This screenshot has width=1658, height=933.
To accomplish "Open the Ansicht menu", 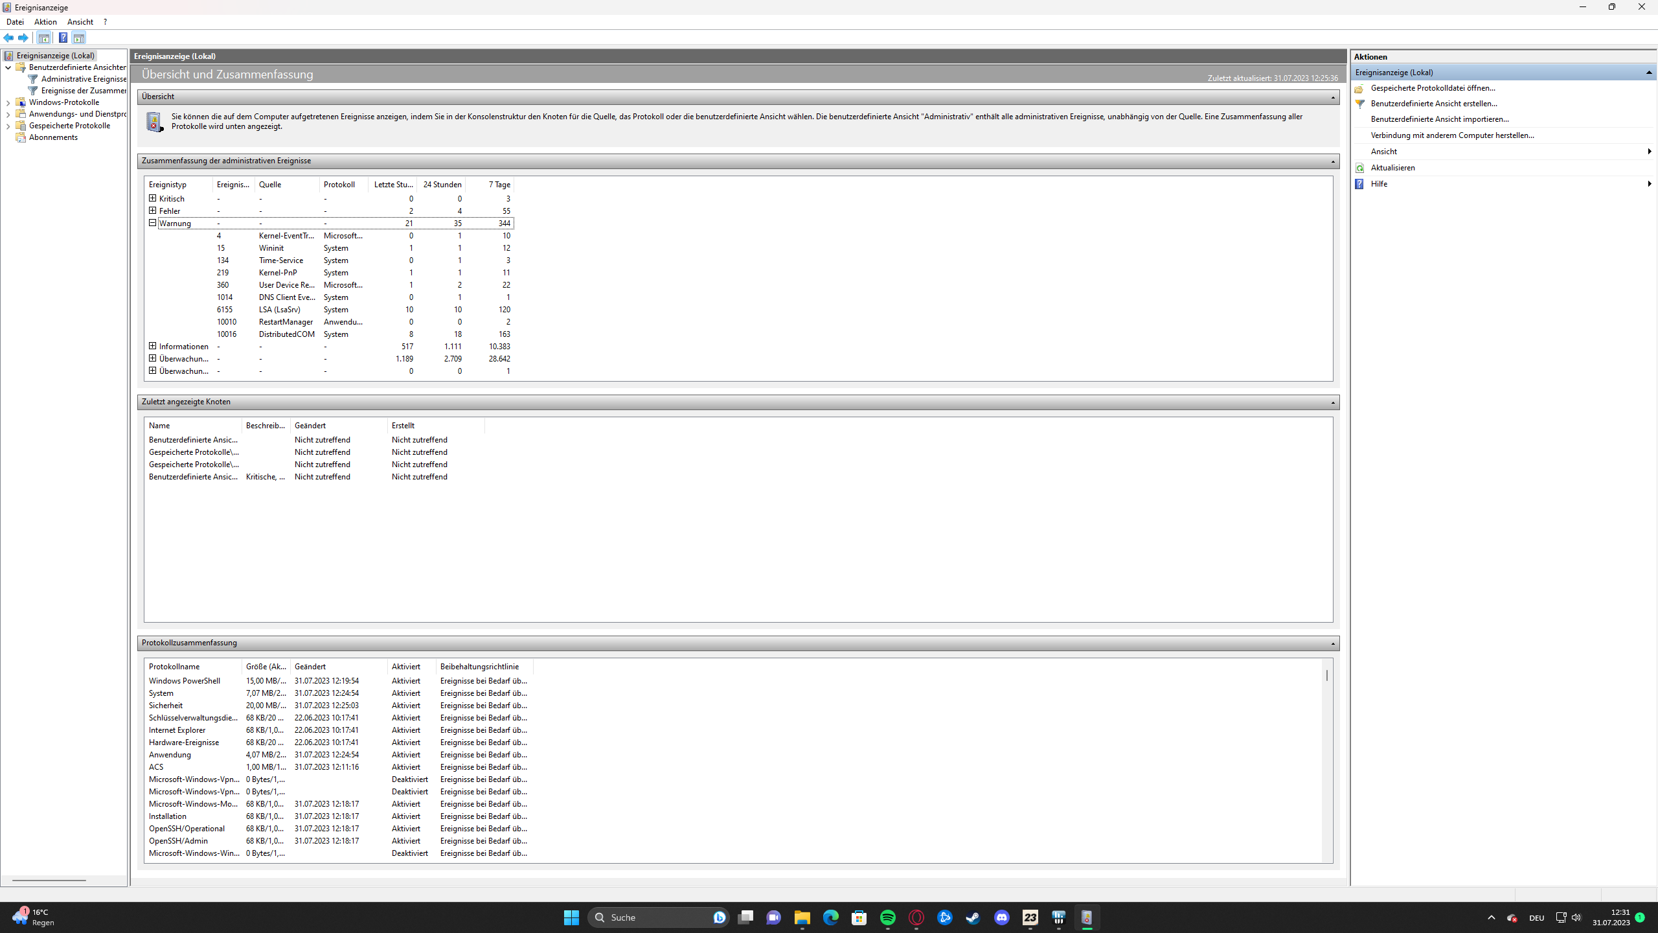I will point(80,21).
